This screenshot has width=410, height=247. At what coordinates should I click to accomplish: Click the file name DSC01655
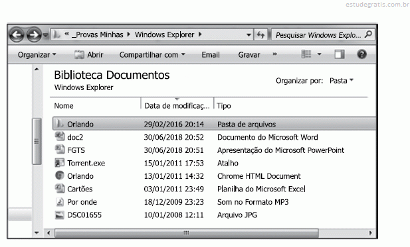tap(84, 215)
